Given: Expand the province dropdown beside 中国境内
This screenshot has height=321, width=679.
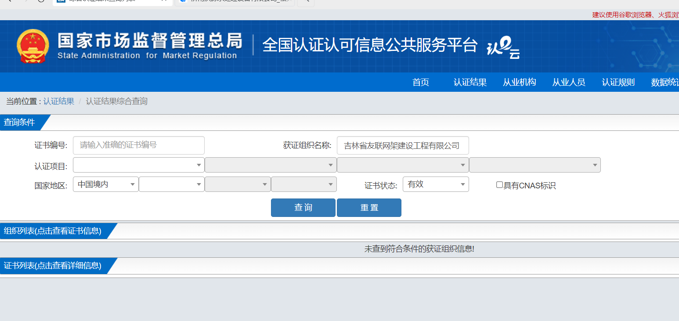Looking at the screenshot, I should coord(172,184).
